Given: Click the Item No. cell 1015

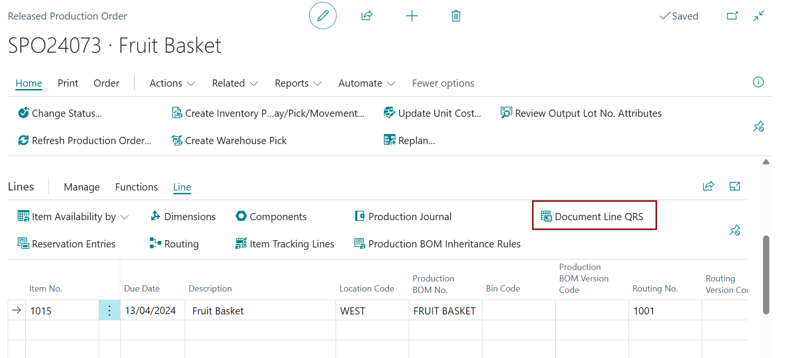Looking at the screenshot, I should point(62,311).
